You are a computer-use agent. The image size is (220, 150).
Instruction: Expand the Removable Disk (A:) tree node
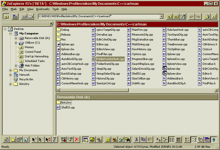point(16,38)
